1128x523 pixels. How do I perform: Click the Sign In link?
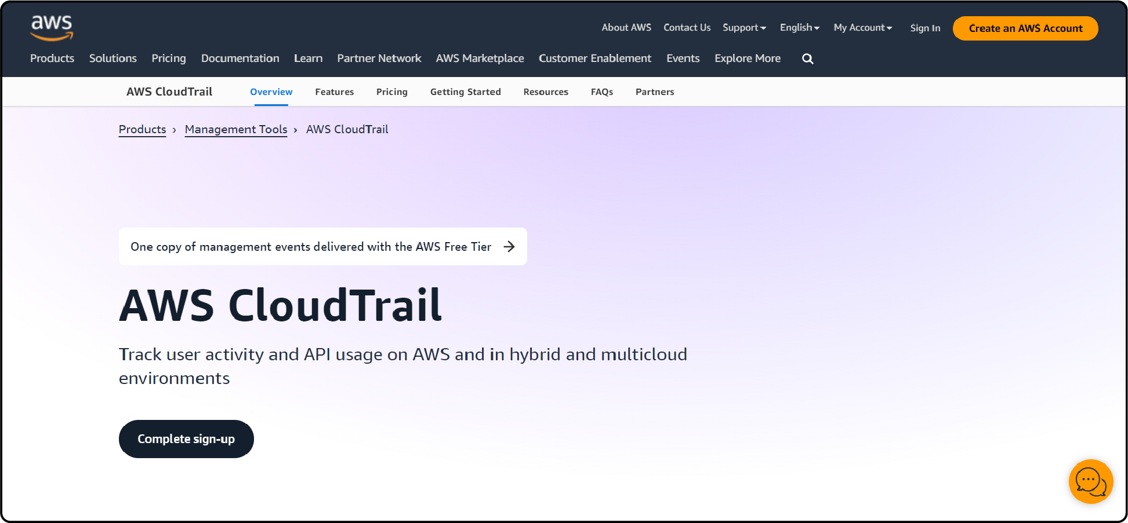point(925,28)
